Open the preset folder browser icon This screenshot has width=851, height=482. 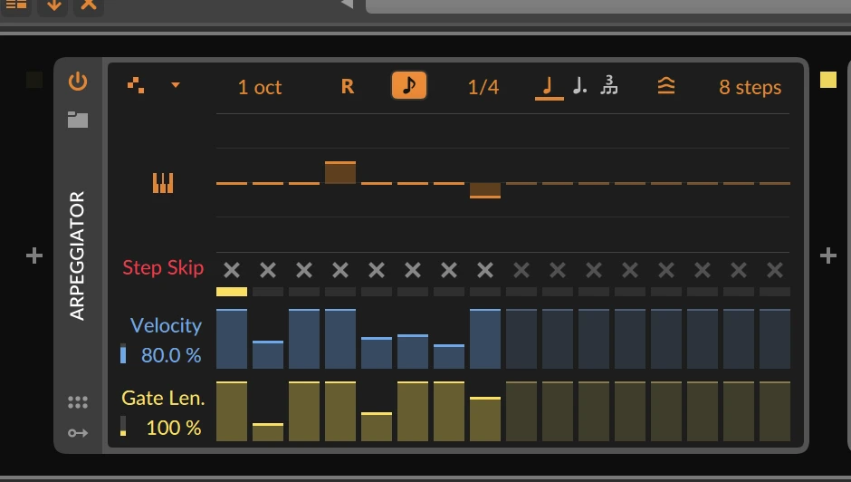pos(78,120)
